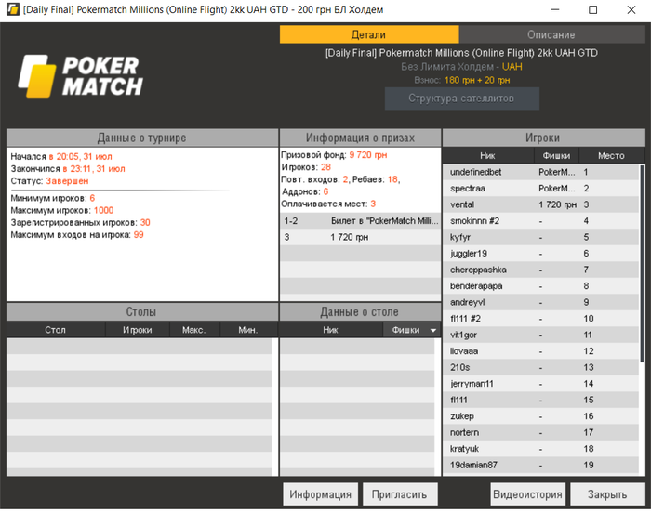
Task: Select player fl111 #2
Action: pyautogui.click(x=540, y=319)
